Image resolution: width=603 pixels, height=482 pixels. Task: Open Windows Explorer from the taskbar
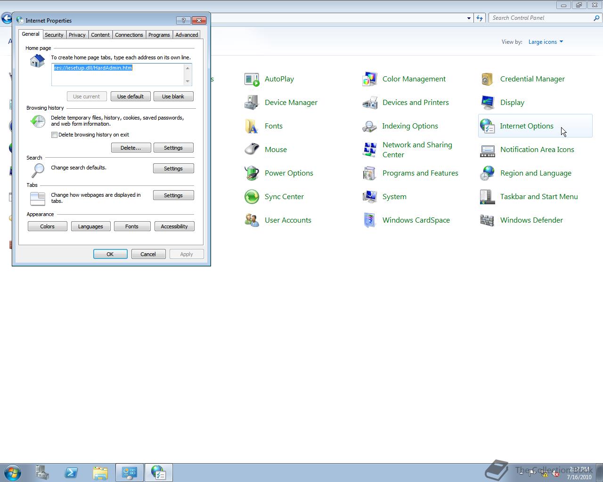pos(100,473)
